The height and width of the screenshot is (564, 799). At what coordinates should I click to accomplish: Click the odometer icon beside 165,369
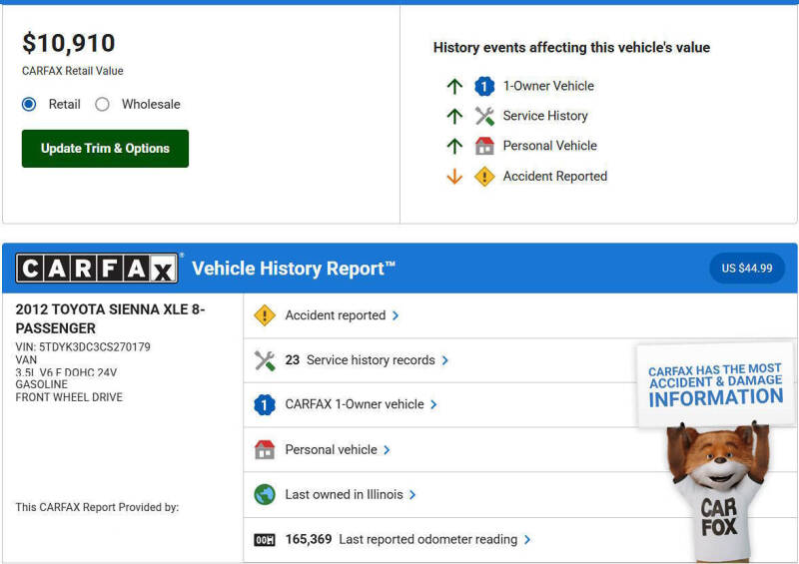click(265, 540)
